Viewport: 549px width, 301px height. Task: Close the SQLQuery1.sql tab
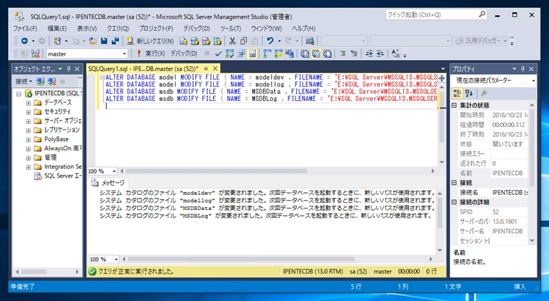pos(215,69)
